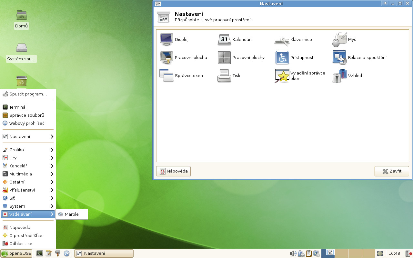Expand the Multimédia submenu

coord(28,174)
